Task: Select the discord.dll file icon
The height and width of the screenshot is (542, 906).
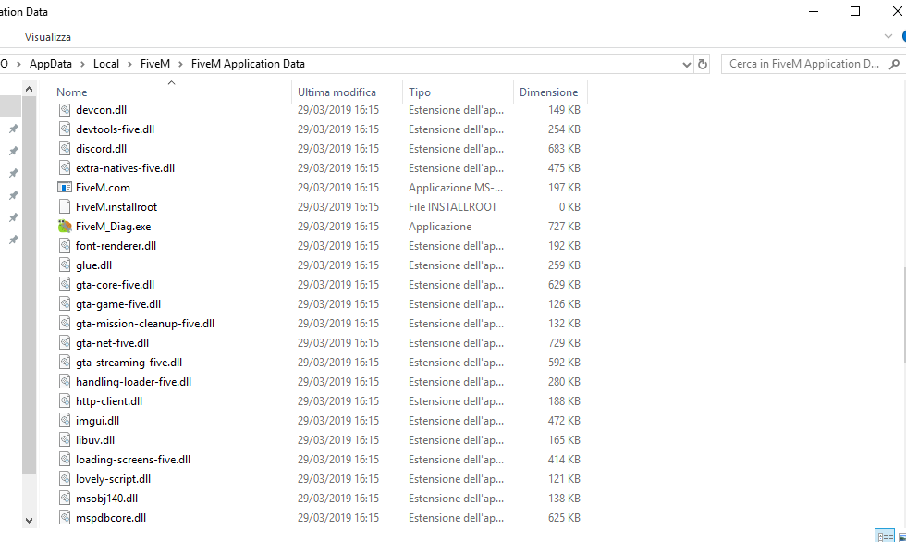Action: pyautogui.click(x=64, y=148)
